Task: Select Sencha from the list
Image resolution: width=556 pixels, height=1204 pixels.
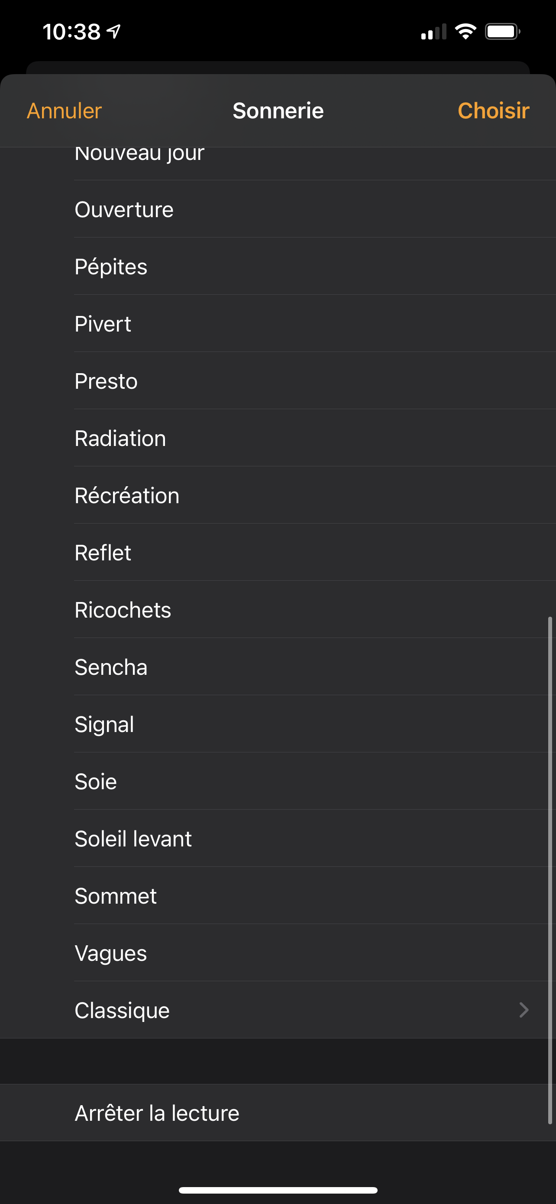Action: point(111,667)
